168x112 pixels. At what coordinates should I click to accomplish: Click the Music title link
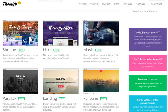pos(88,50)
